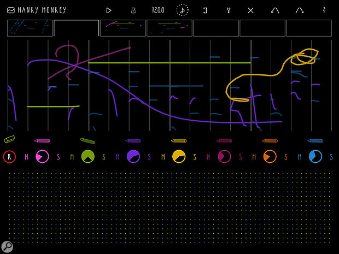339x254 pixels.
Task: Start playback with the play button
Action: [x=109, y=10]
